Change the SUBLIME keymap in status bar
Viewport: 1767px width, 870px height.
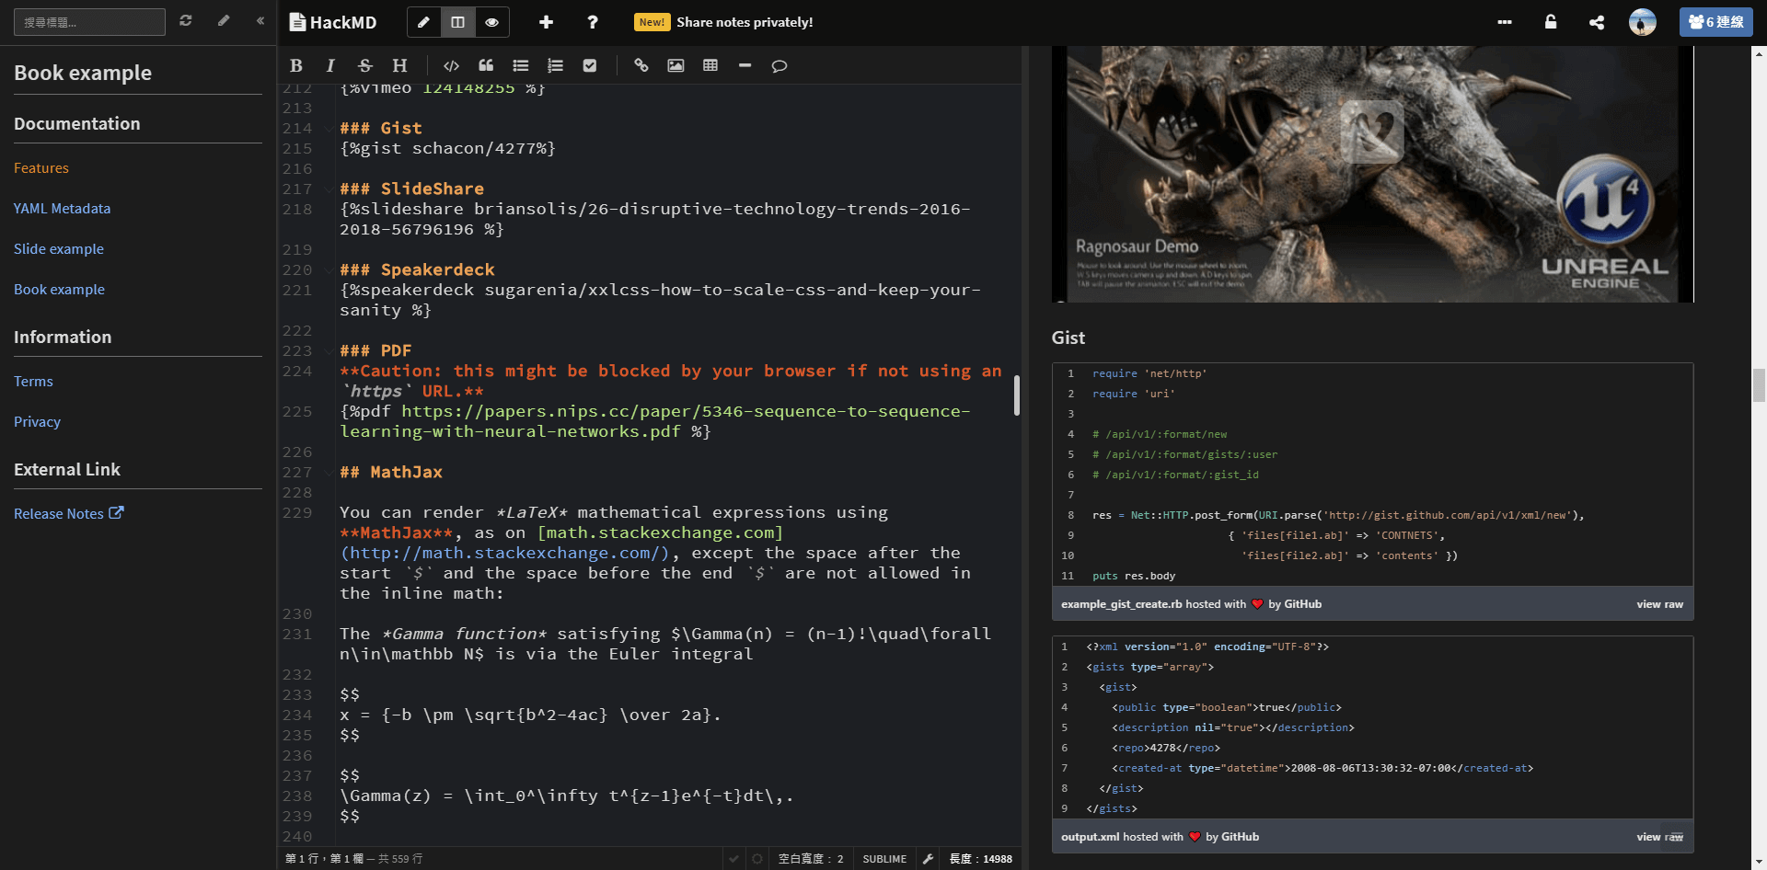click(x=884, y=859)
